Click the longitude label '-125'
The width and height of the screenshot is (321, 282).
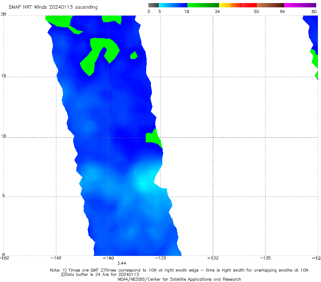pos(265,258)
